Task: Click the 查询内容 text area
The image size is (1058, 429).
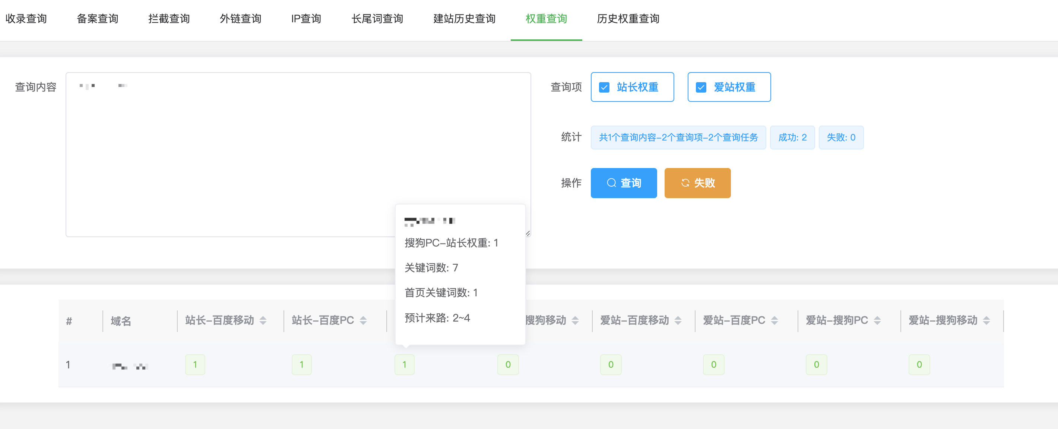Action: coord(298,155)
